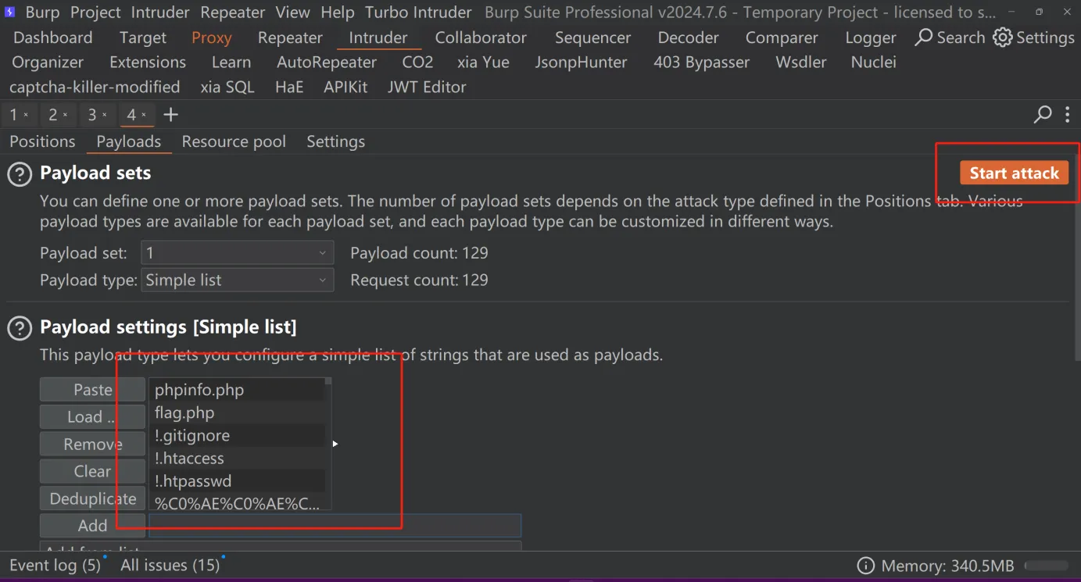This screenshot has height=582, width=1081.
Task: Open the Payload set dropdown
Action: [x=237, y=253]
